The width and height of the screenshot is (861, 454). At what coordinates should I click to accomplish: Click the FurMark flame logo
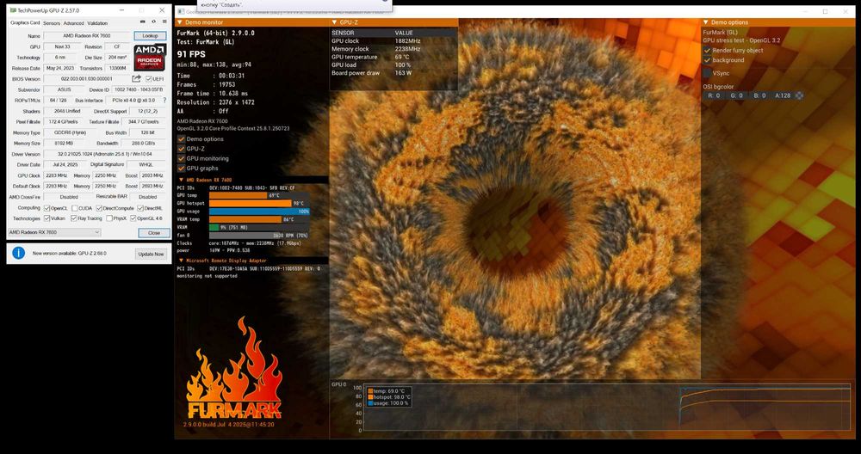pos(234,367)
